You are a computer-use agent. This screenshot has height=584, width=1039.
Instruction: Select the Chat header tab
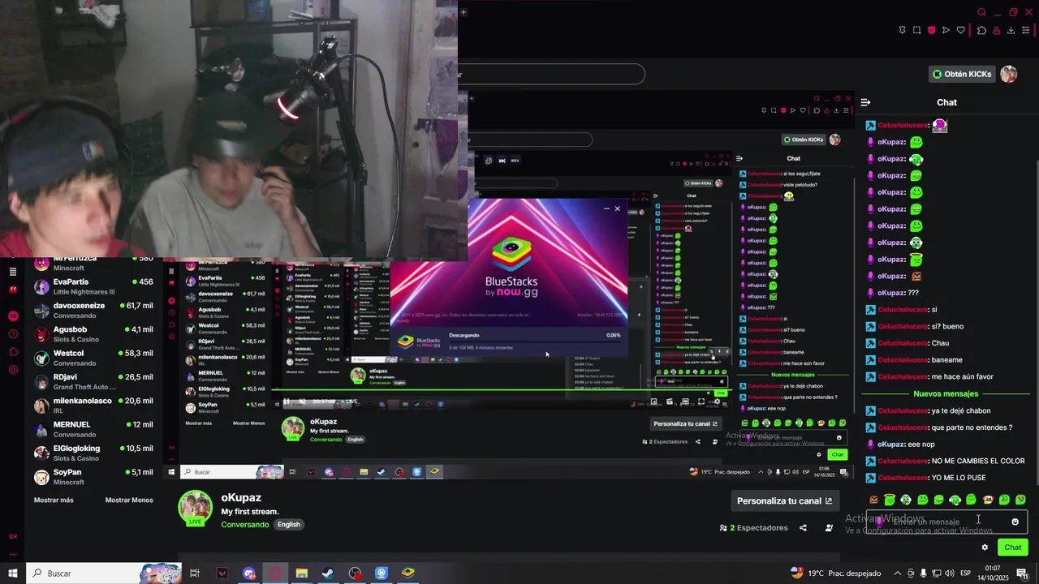coord(946,102)
